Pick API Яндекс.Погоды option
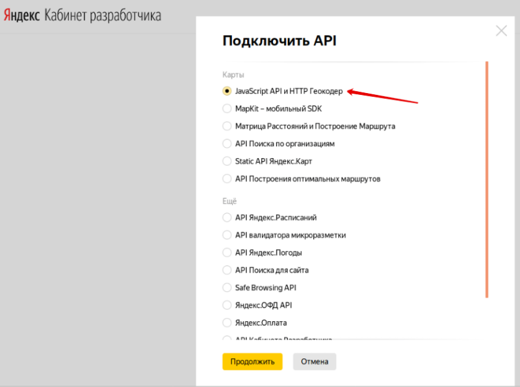Image resolution: width=520 pixels, height=387 pixels. pyautogui.click(x=227, y=252)
